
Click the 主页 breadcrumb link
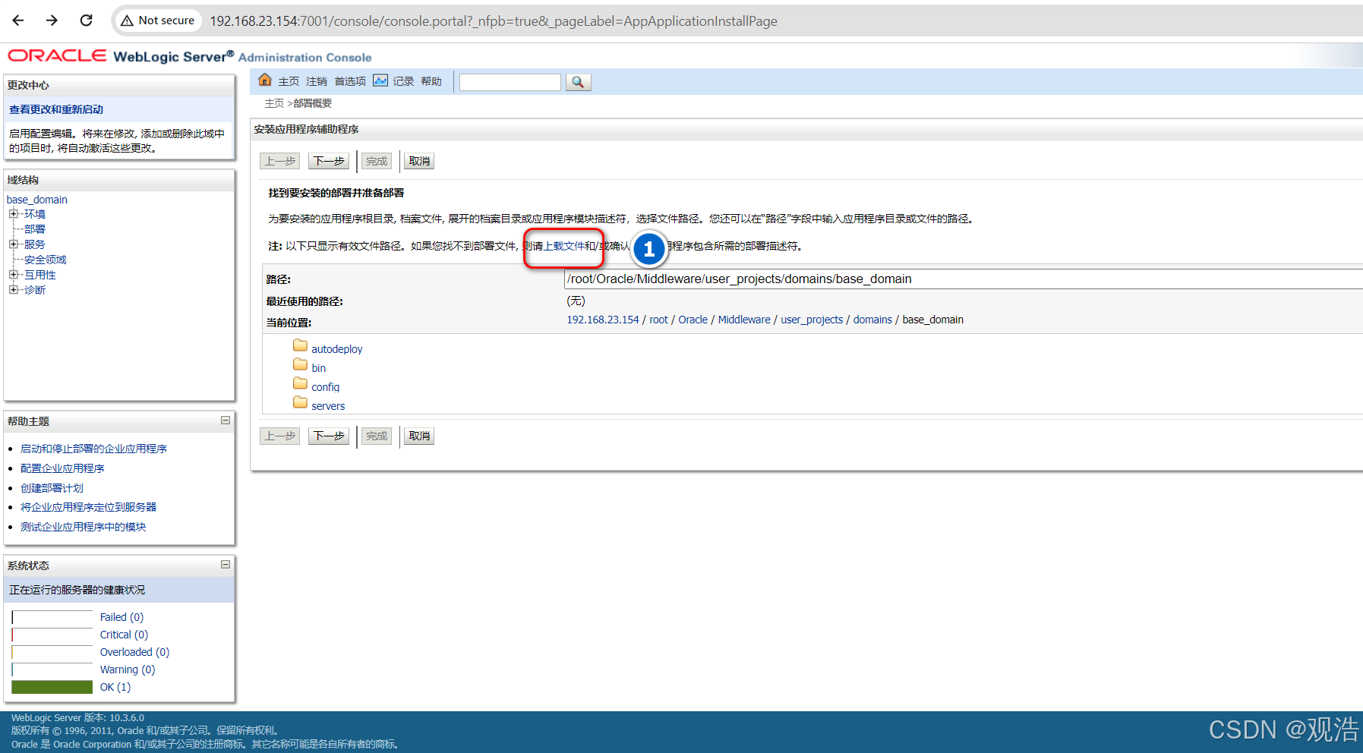click(274, 103)
